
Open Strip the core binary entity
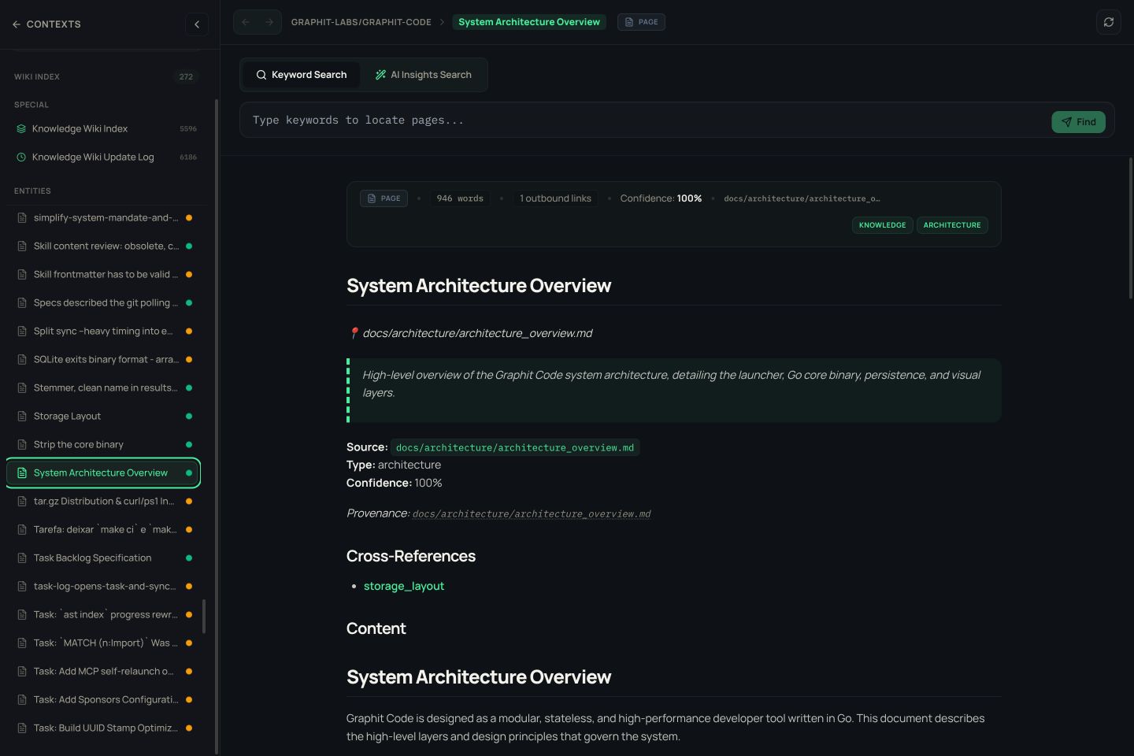click(104, 444)
